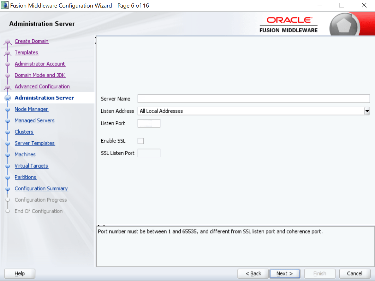Open the Machines step

25,155
